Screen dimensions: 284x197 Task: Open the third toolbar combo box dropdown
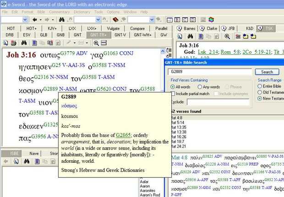click(152, 20)
